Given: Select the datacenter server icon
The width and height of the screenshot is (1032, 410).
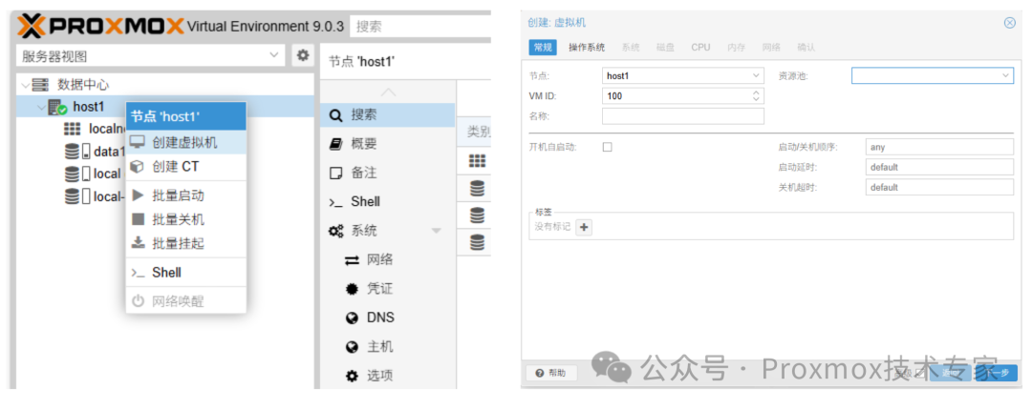Looking at the screenshot, I should click(41, 85).
